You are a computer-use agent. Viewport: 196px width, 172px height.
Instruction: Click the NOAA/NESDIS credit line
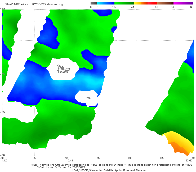click(109, 170)
